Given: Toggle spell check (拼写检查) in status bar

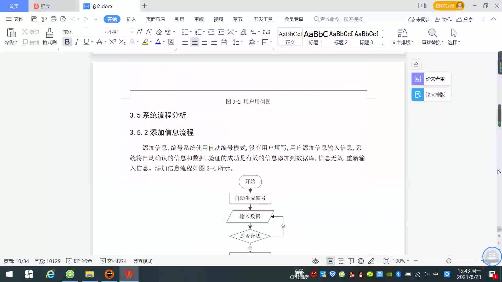Looking at the screenshot, I should 79,261.
